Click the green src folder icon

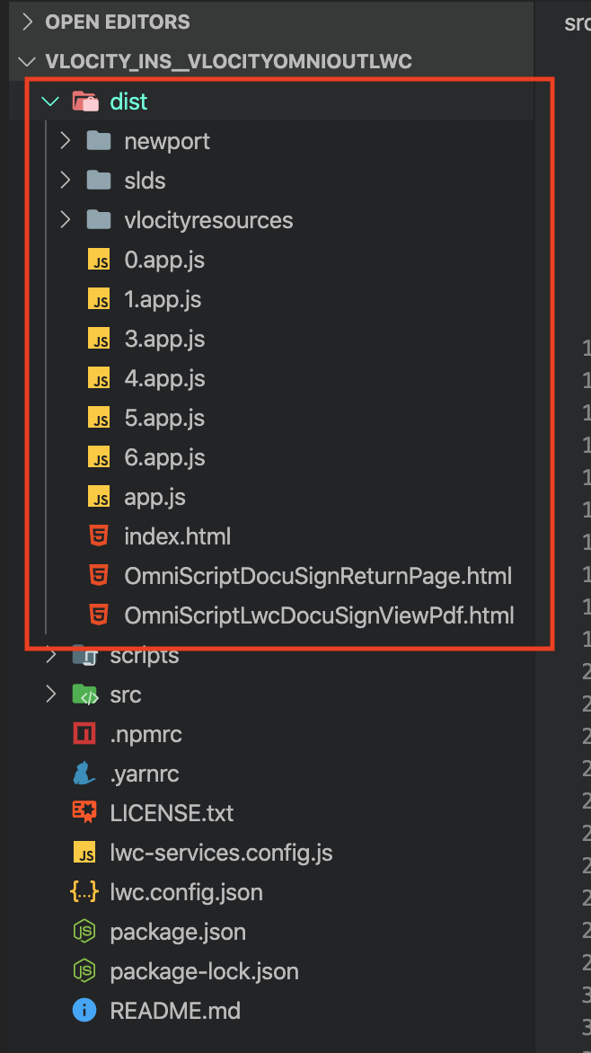85,695
